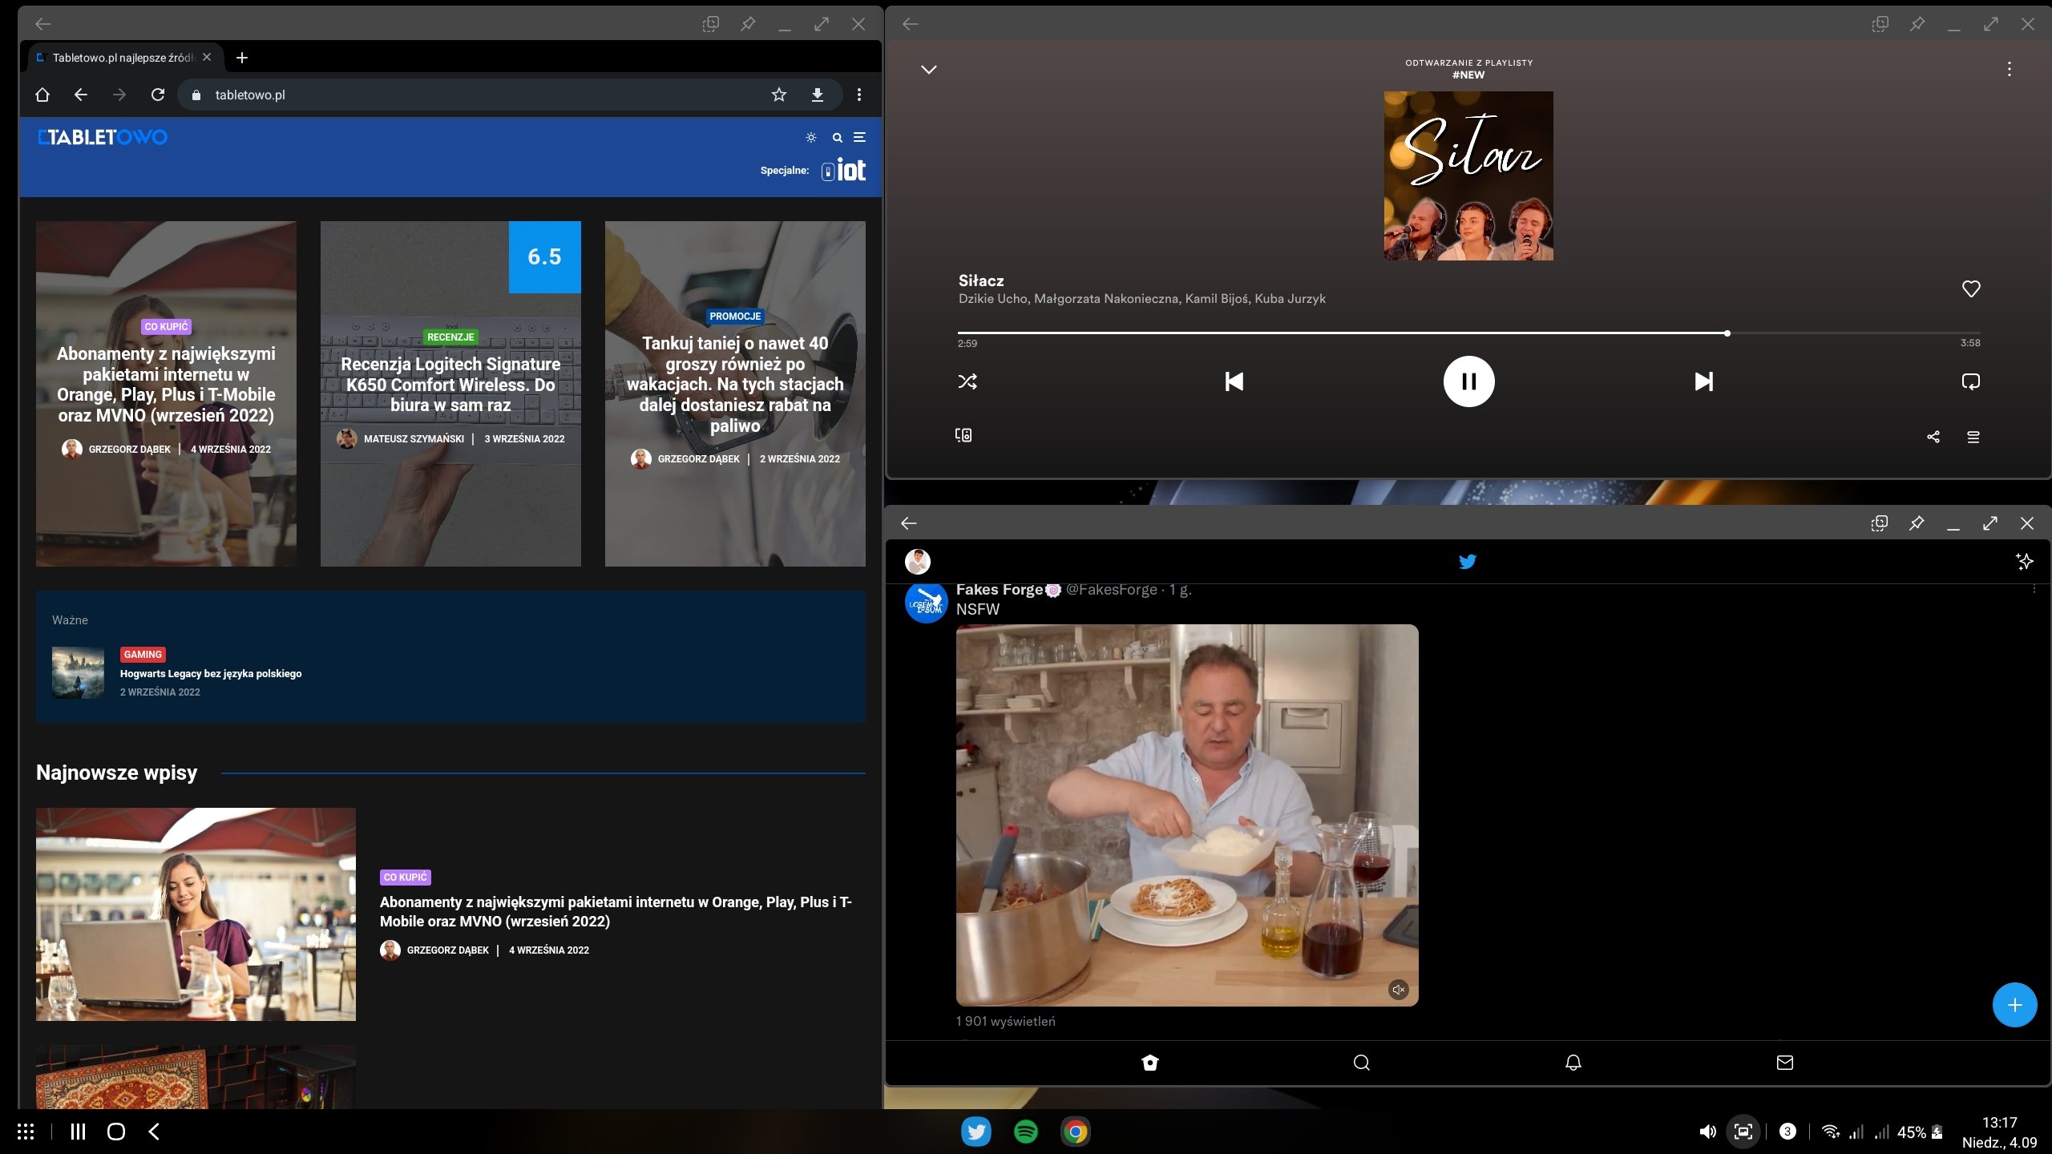The image size is (2052, 1154).
Task: Open Logitech K650 review article
Action: (x=450, y=385)
